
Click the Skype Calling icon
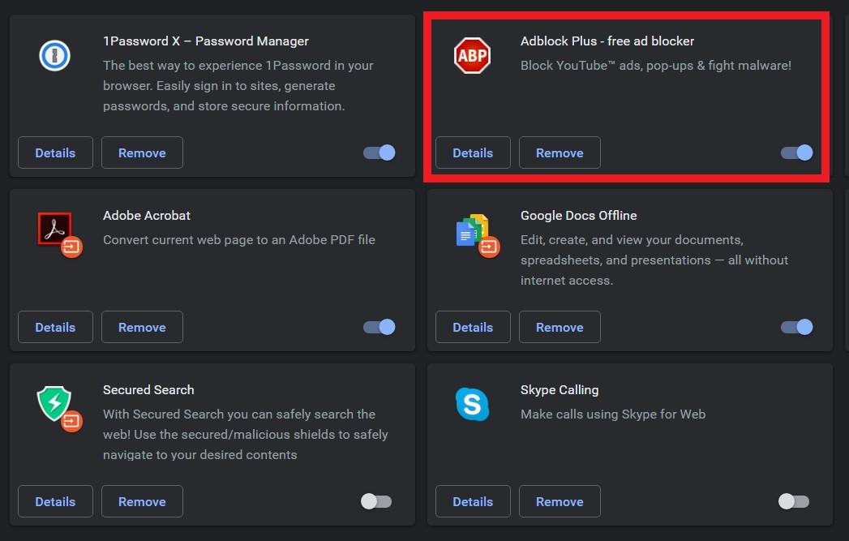472,404
